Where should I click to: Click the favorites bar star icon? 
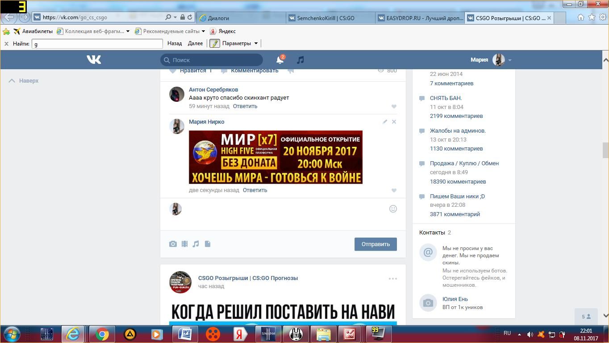tap(6, 31)
